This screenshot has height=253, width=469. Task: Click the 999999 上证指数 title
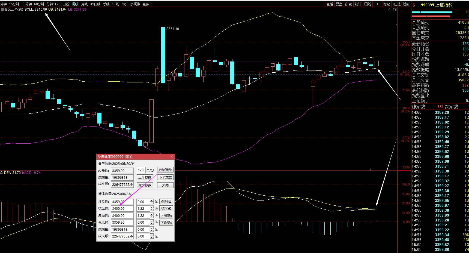pos(437,5)
